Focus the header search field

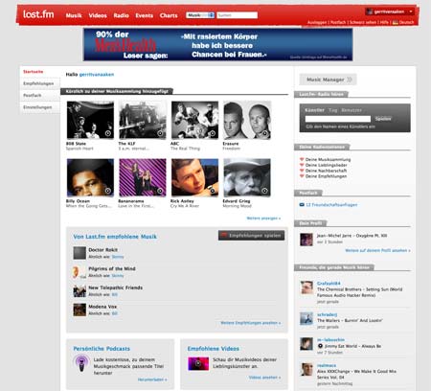point(238,15)
